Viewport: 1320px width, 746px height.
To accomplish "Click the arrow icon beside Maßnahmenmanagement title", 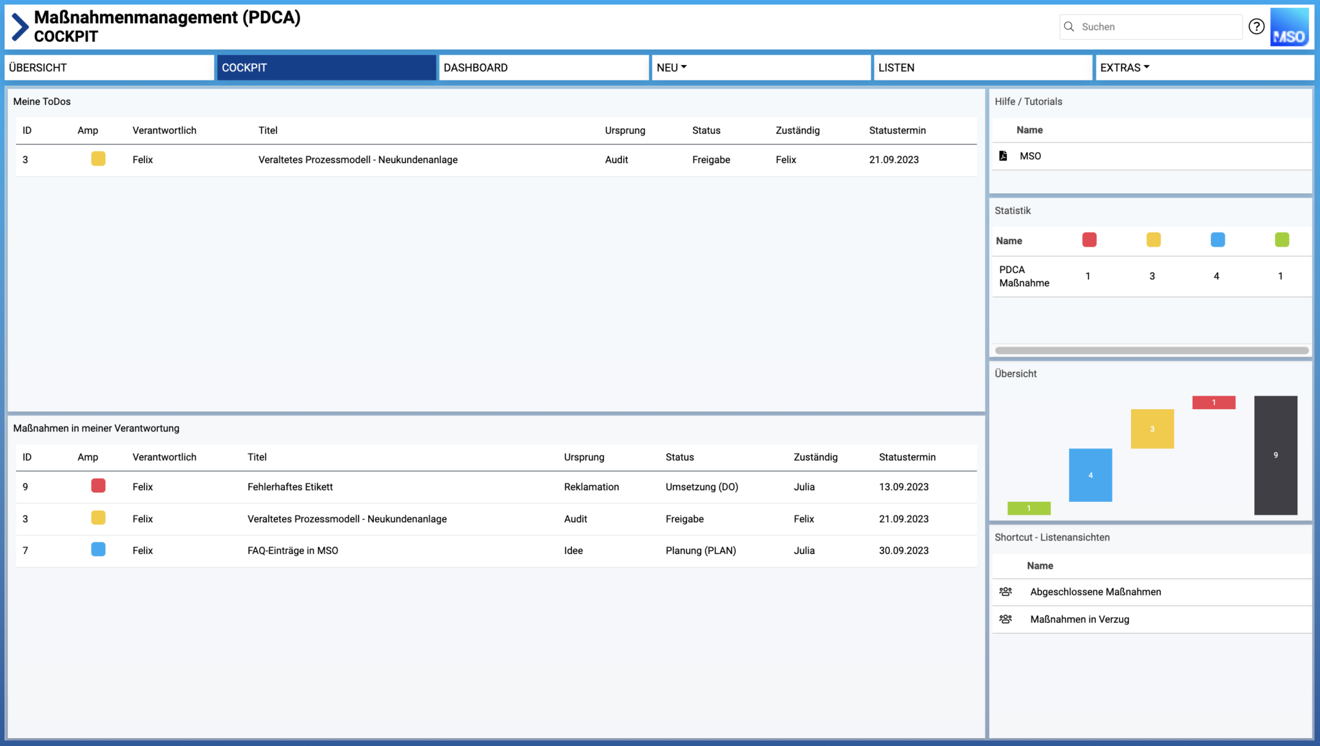I will click(19, 26).
